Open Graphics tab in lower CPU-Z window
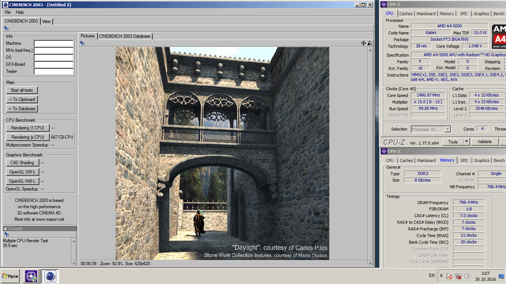The width and height of the screenshot is (506, 284). coord(482,160)
